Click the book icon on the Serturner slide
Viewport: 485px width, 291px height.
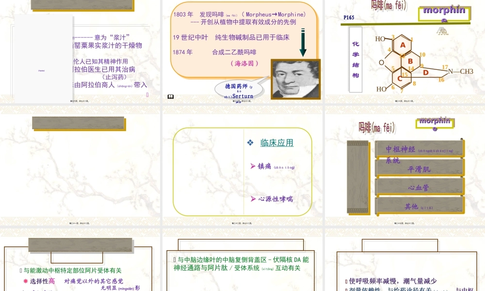pyautogui.click(x=171, y=97)
